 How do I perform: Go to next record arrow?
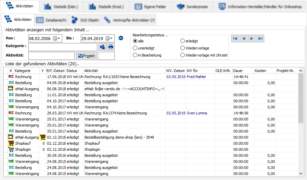tap(252, 38)
